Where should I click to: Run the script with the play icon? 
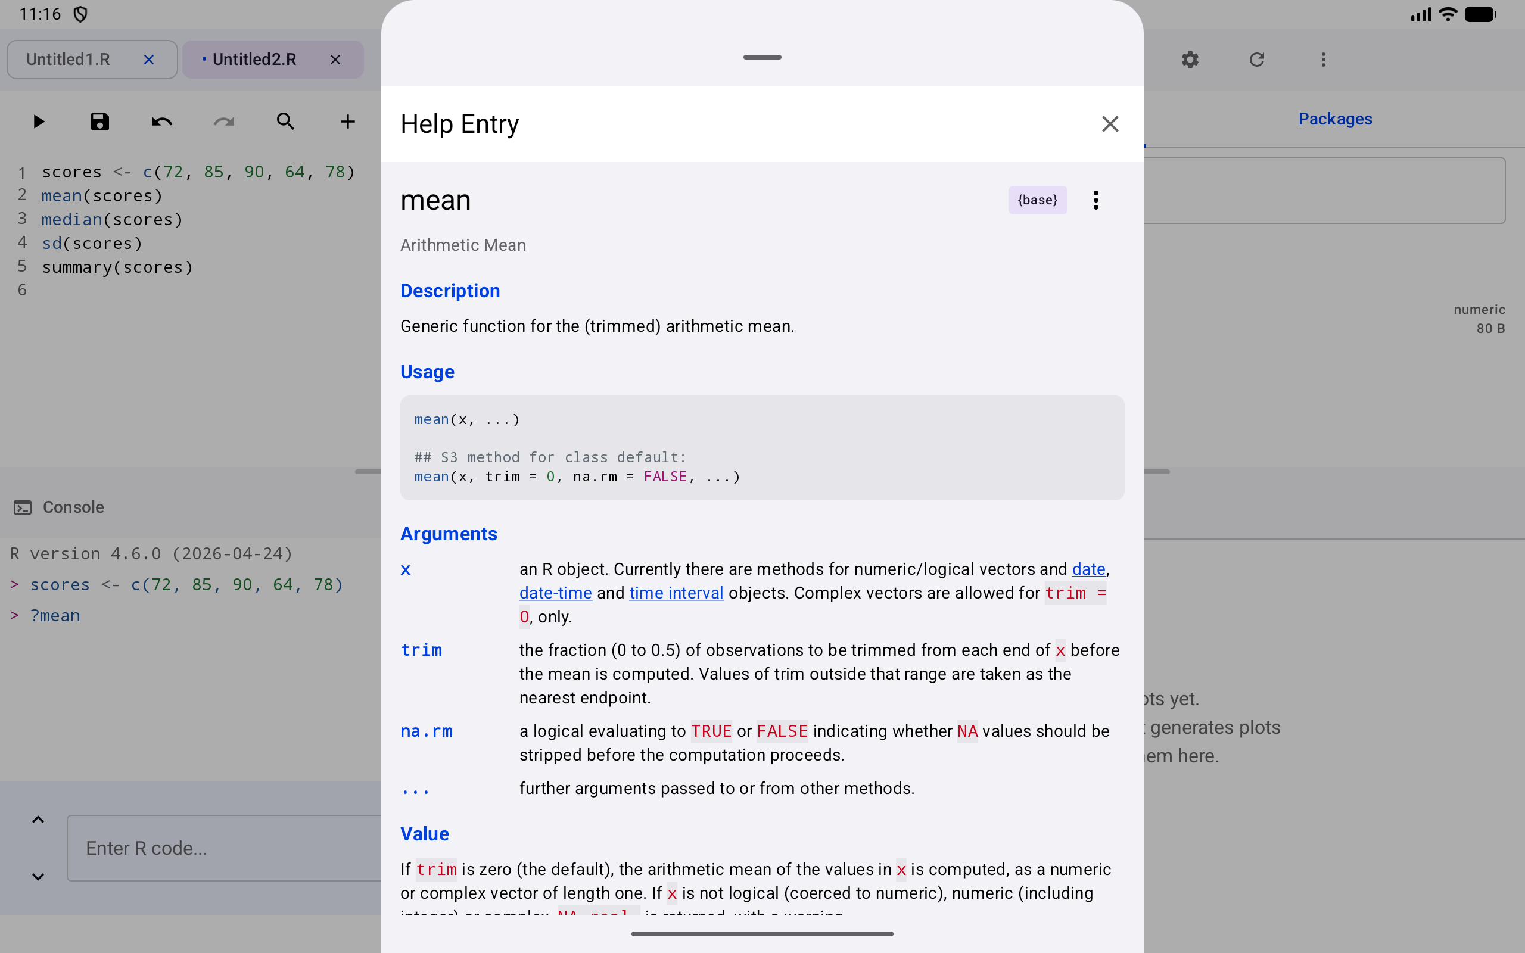pos(39,121)
